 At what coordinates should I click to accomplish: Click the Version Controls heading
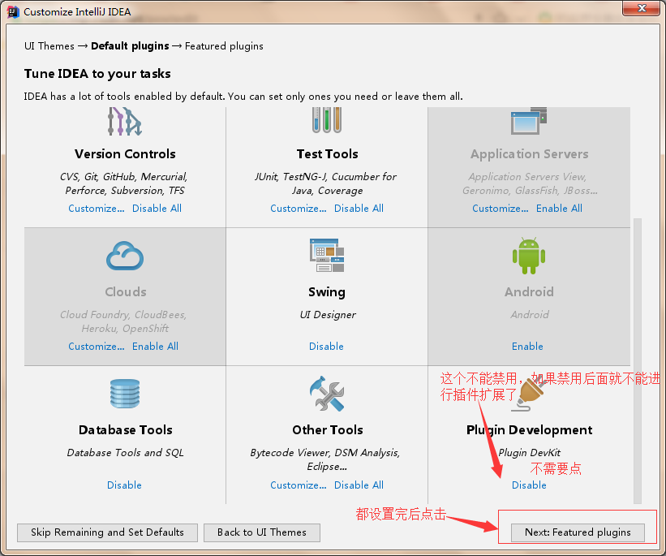point(125,154)
